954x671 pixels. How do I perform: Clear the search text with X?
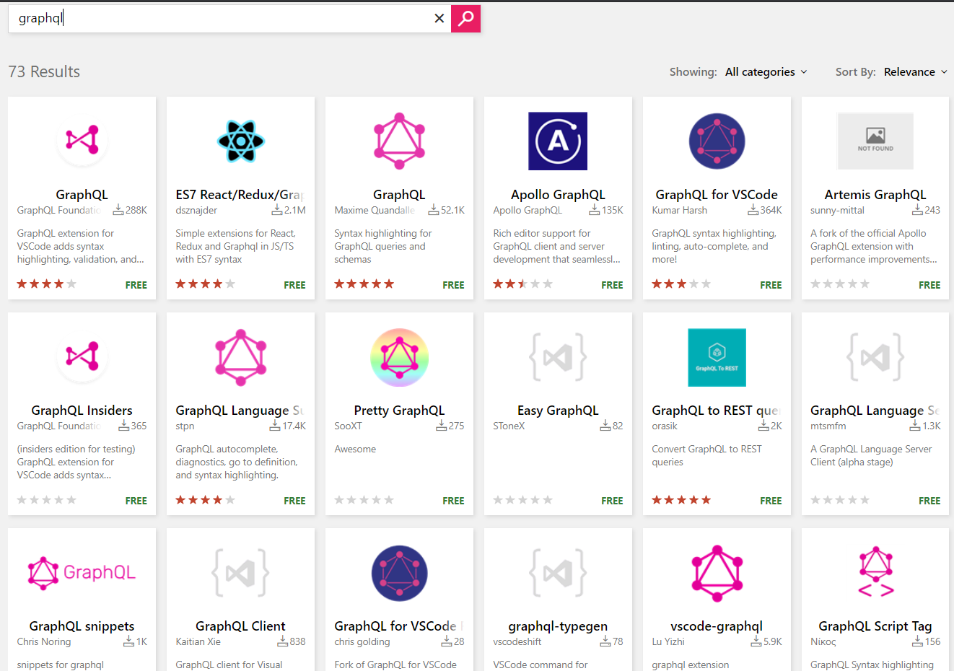pyautogui.click(x=439, y=19)
